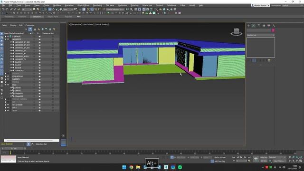Switch to the Object Paint ribbon tab
The height and width of the screenshot is (171, 304).
click(x=53, y=17)
